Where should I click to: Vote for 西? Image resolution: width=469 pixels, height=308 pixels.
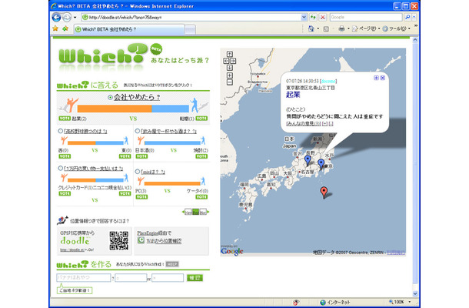(x=65, y=156)
